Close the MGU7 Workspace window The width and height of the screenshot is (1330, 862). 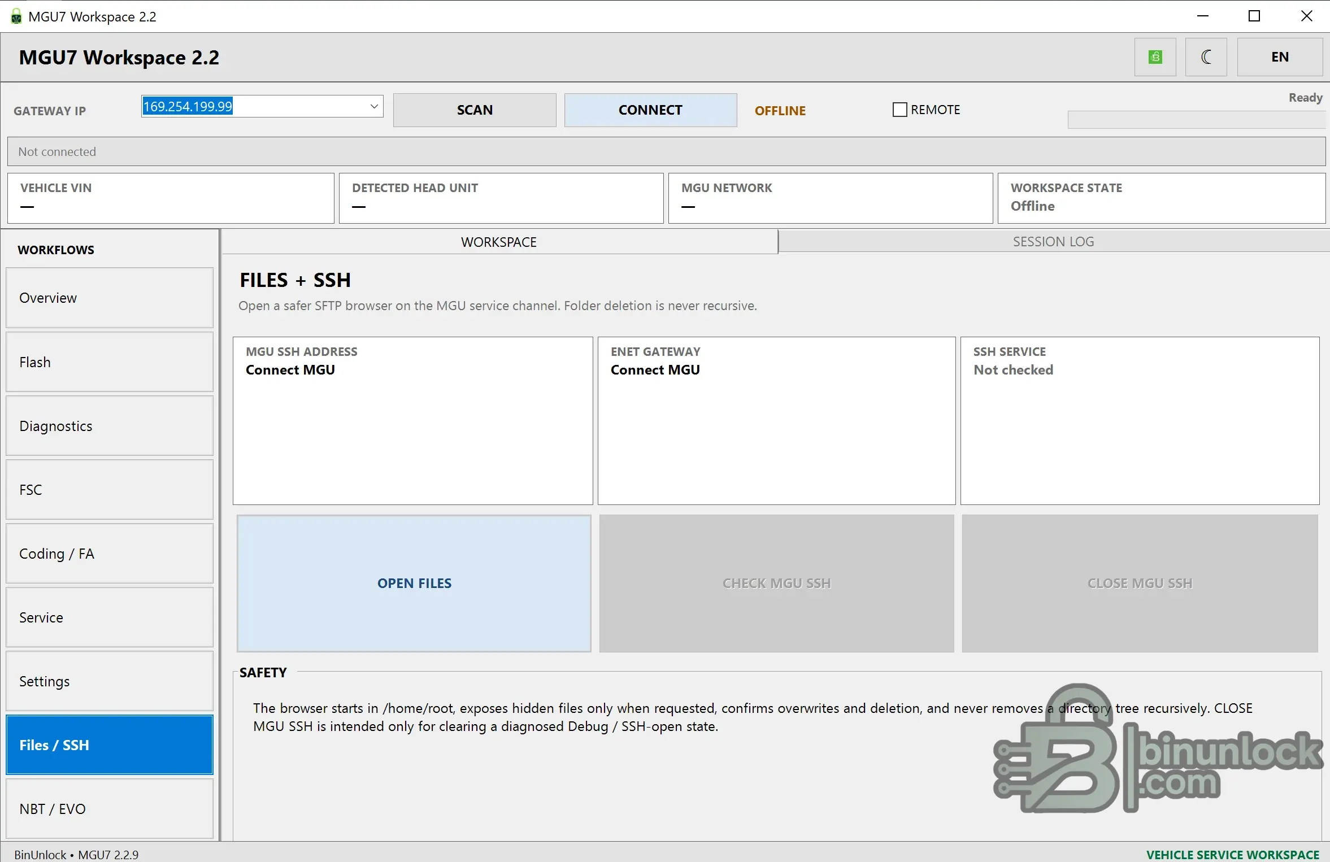tap(1306, 16)
